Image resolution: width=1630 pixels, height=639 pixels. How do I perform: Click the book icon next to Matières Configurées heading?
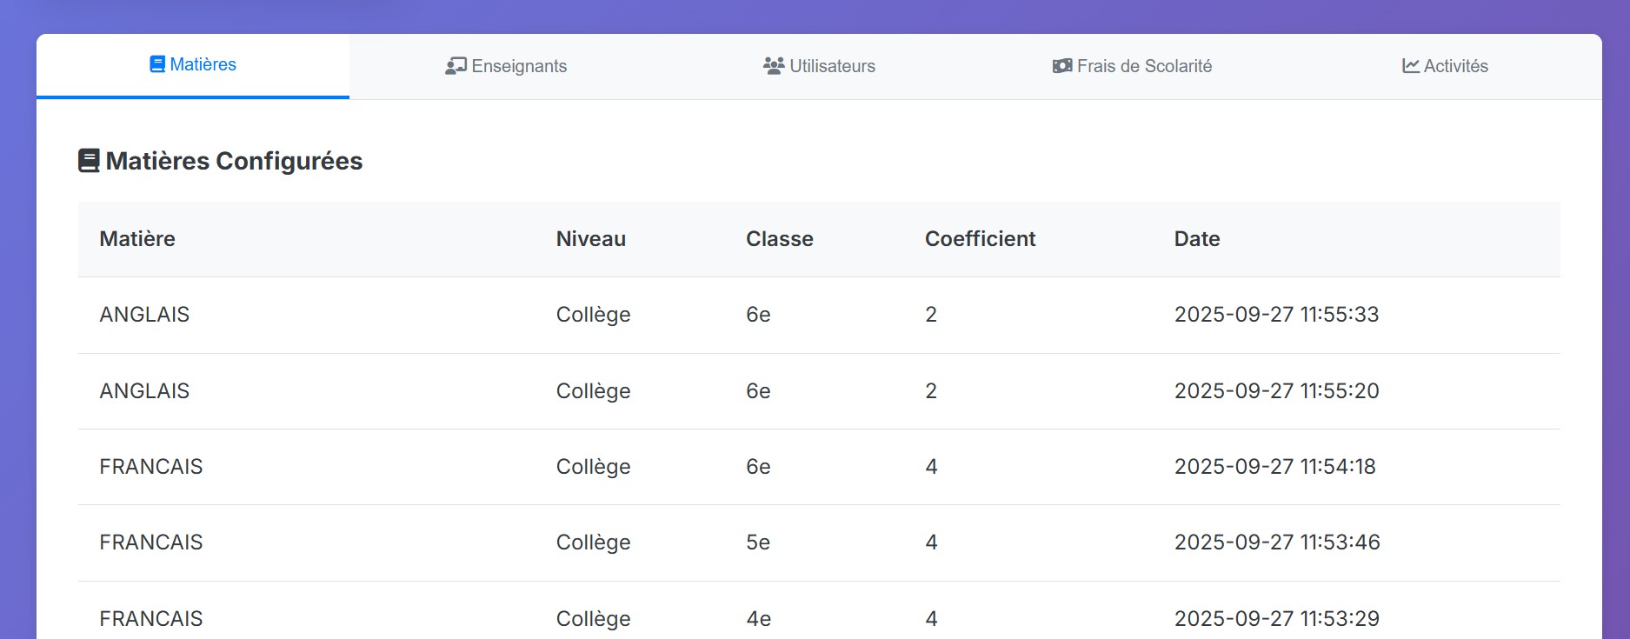(89, 161)
